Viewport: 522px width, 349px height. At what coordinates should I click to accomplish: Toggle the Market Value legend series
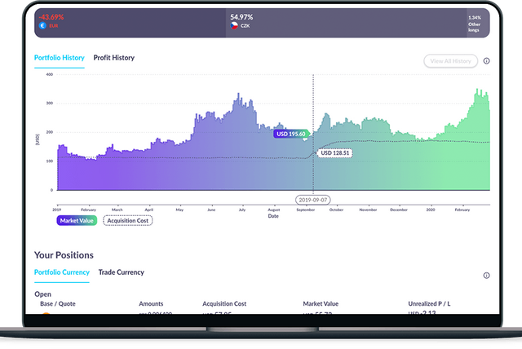coord(77,221)
